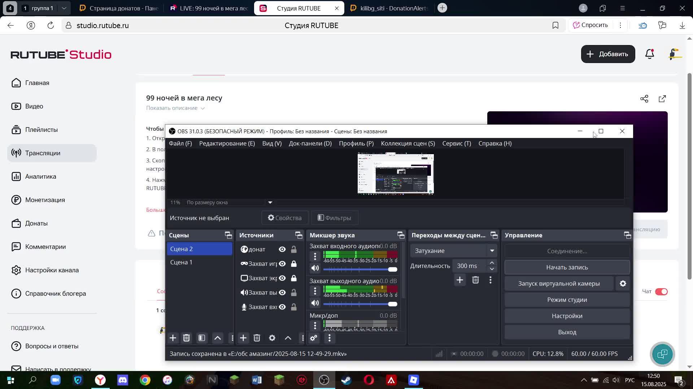Hide the донат source with eye icon
Screen dimensions: 693x389
(x=282, y=249)
